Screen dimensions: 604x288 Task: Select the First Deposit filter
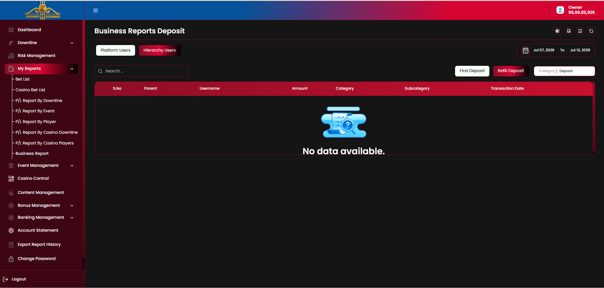click(x=472, y=71)
